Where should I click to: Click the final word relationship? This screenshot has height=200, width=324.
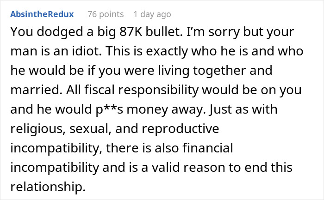pyautogui.click(x=48, y=187)
